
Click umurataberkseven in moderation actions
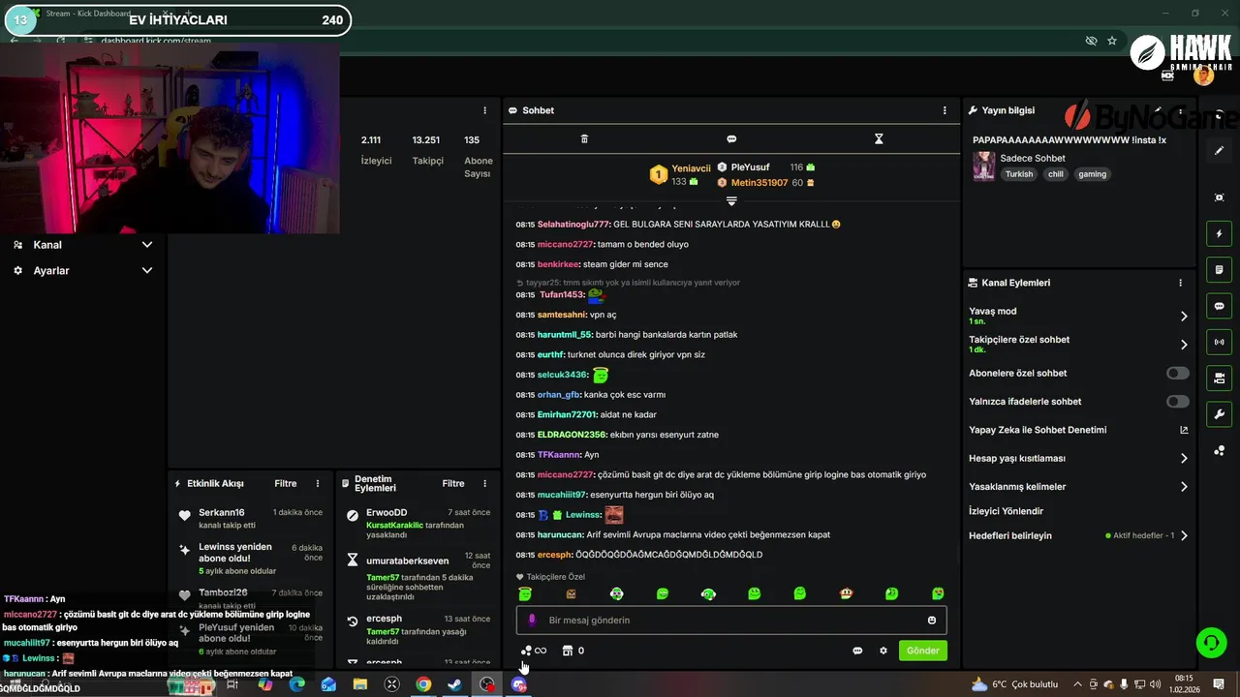point(407,561)
